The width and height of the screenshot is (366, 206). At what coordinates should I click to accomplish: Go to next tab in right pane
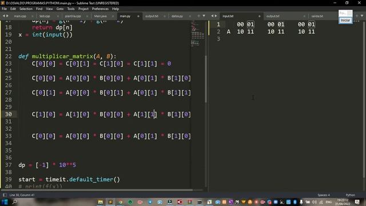click(216, 16)
